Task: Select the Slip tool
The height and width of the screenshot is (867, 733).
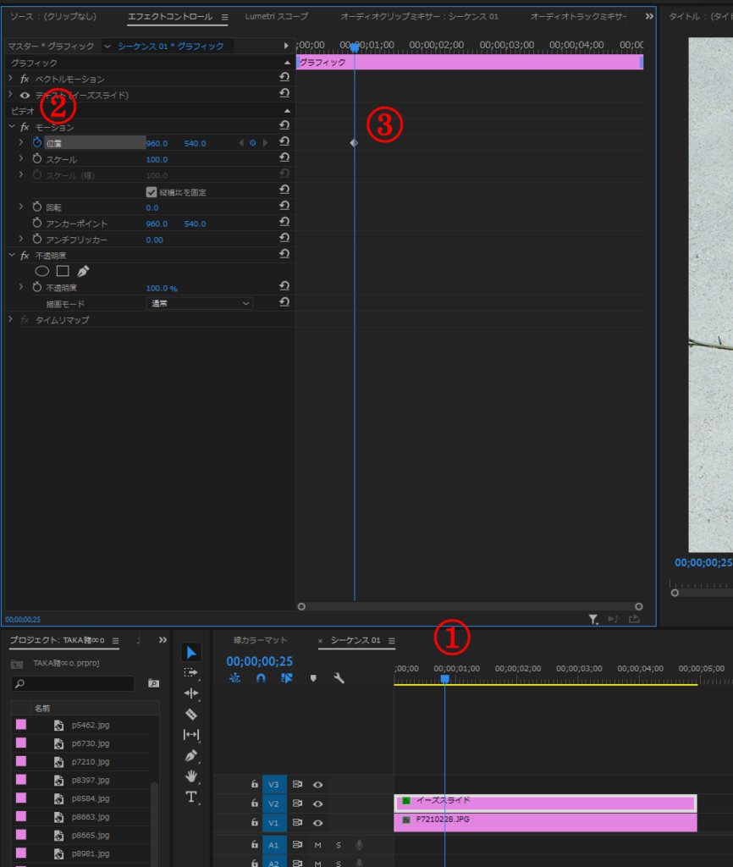Action: click(x=191, y=734)
